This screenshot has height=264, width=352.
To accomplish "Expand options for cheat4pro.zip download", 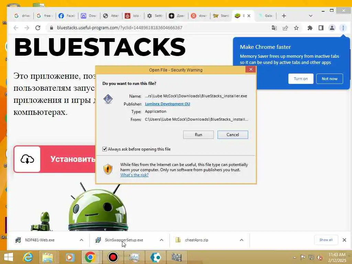I will [x=242, y=240].
